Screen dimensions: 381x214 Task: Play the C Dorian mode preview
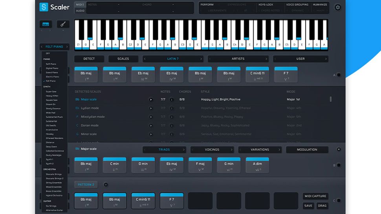(151, 125)
